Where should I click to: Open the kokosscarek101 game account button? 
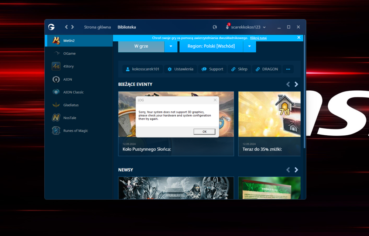pos(142,69)
